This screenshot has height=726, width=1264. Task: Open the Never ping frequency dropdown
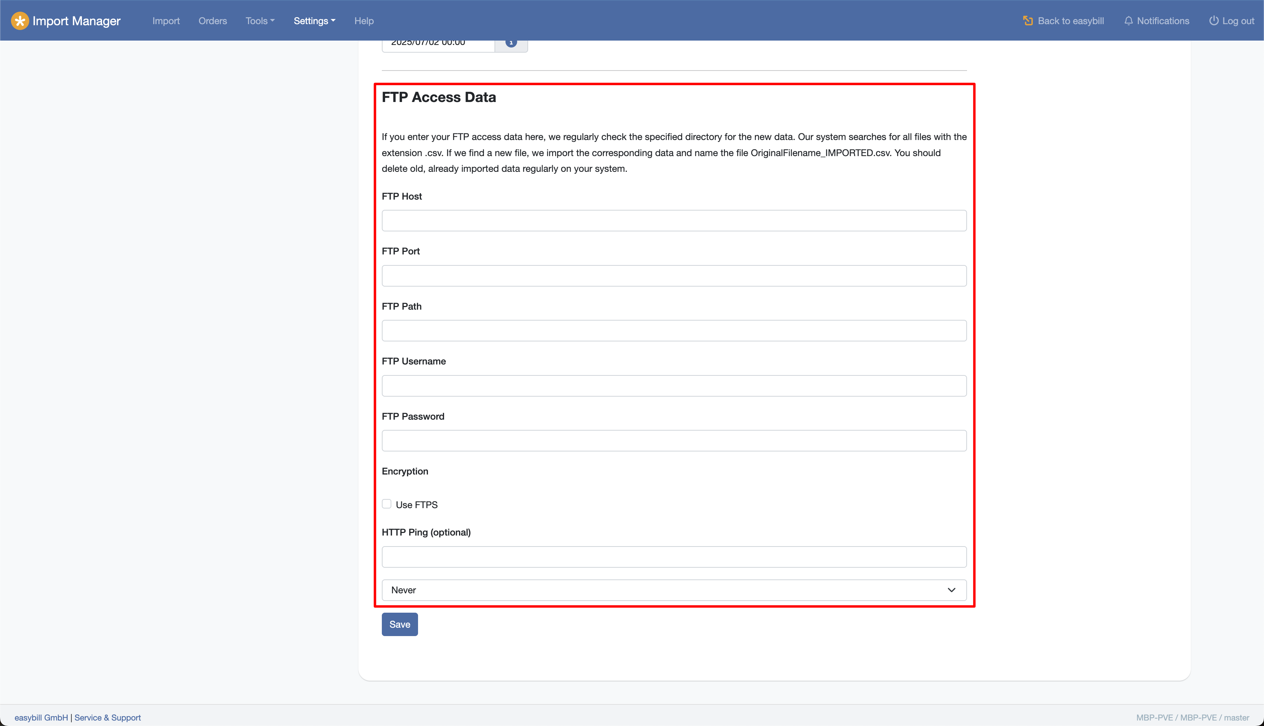(674, 590)
